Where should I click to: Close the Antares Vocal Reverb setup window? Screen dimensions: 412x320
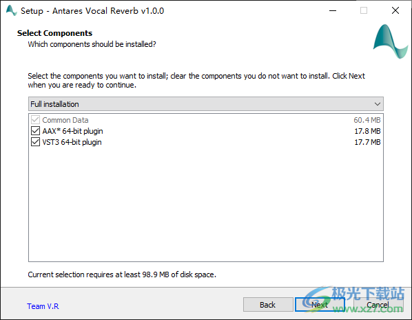point(395,10)
